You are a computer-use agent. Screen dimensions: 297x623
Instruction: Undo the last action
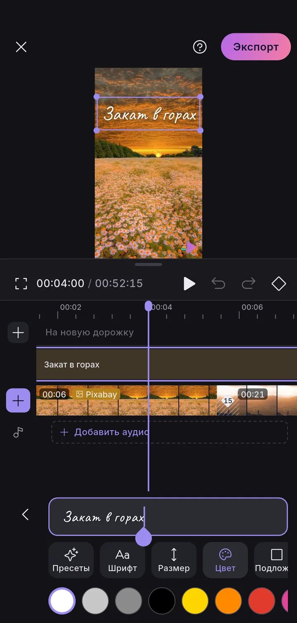click(218, 283)
